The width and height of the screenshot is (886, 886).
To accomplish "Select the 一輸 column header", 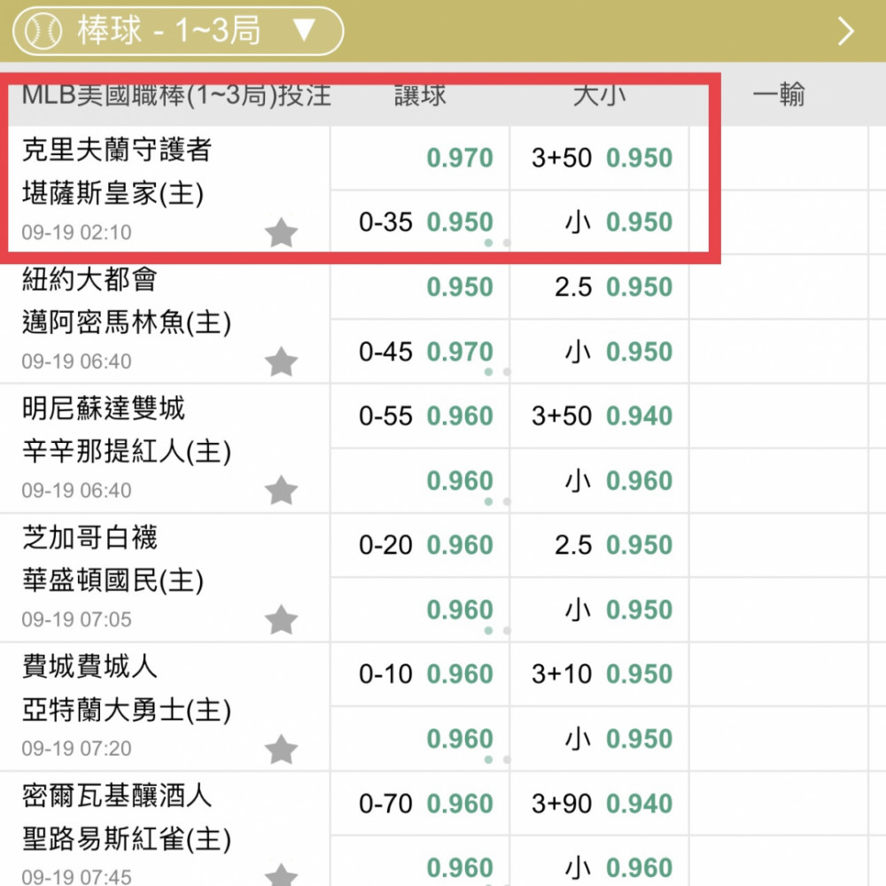I will coord(779,95).
